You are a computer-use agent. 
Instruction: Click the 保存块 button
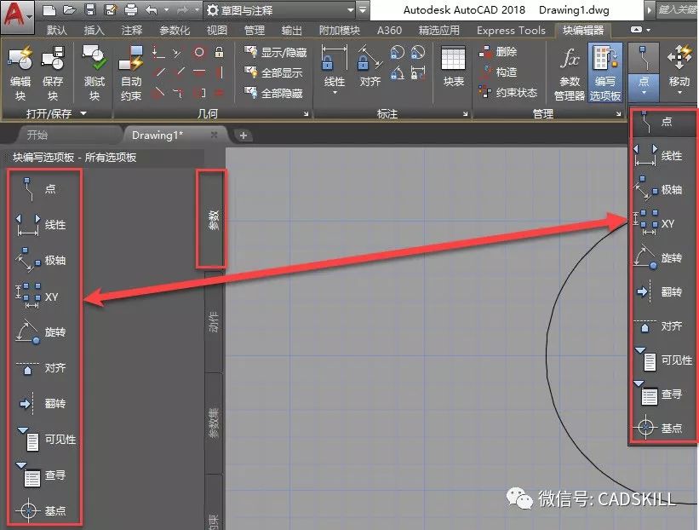(x=53, y=73)
